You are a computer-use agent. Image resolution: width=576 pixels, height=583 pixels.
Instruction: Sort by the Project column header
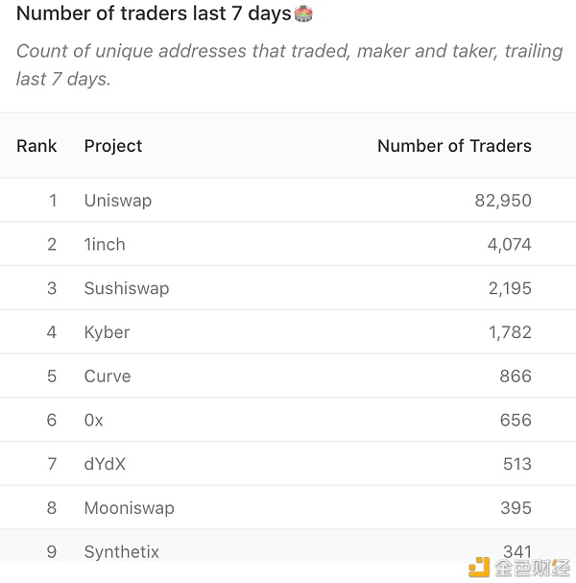(x=113, y=146)
